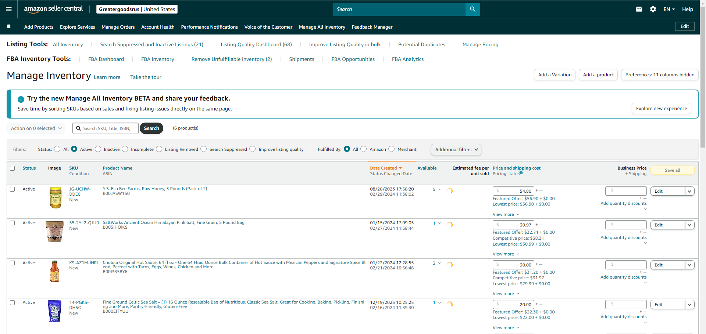This screenshot has width=706, height=334.
Task: Open Potential Duplicates link
Action: [422, 44]
